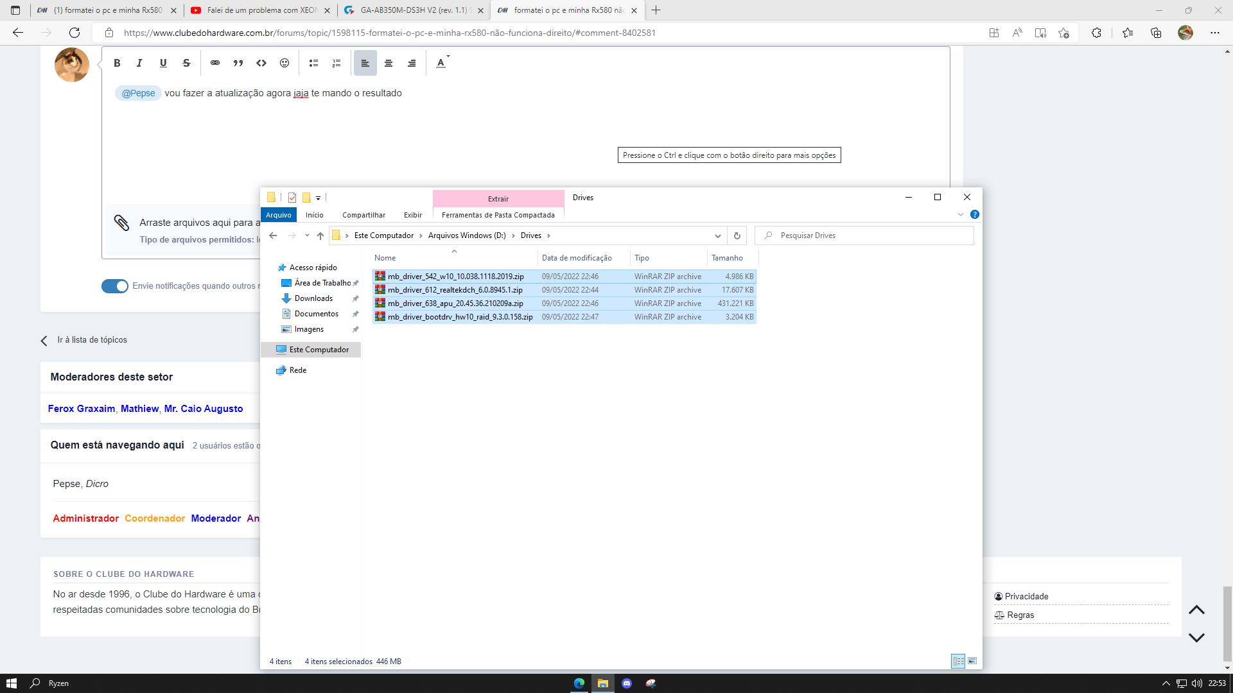This screenshot has height=693, width=1233.
Task: Open Mathiew moderator profile
Action: (x=139, y=409)
